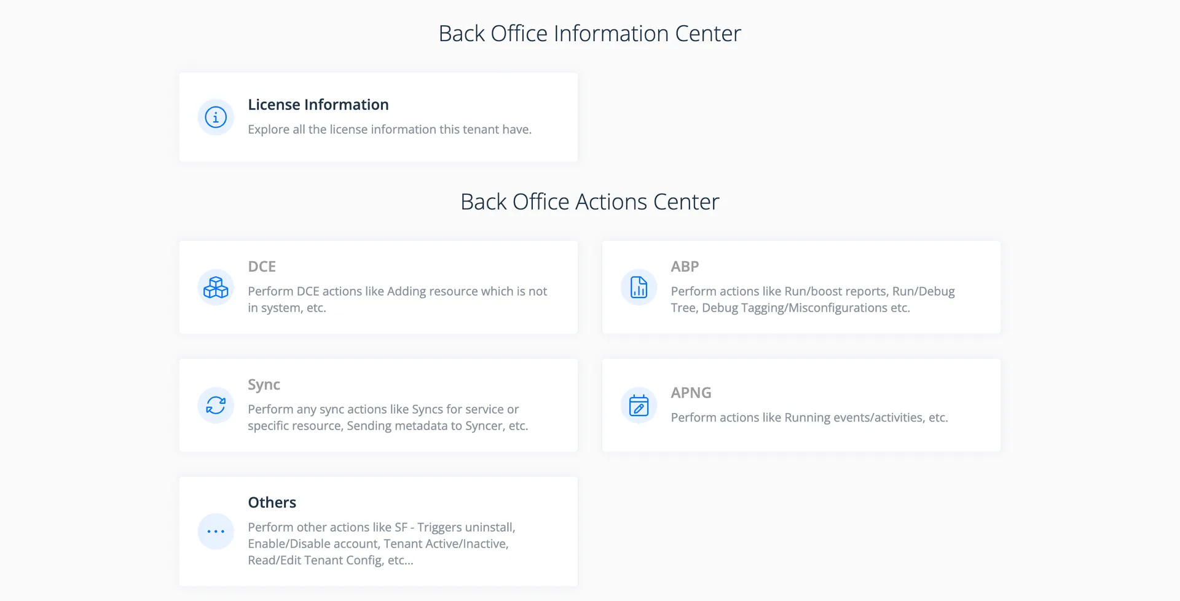
Task: Open the Others card title
Action: coord(272,502)
